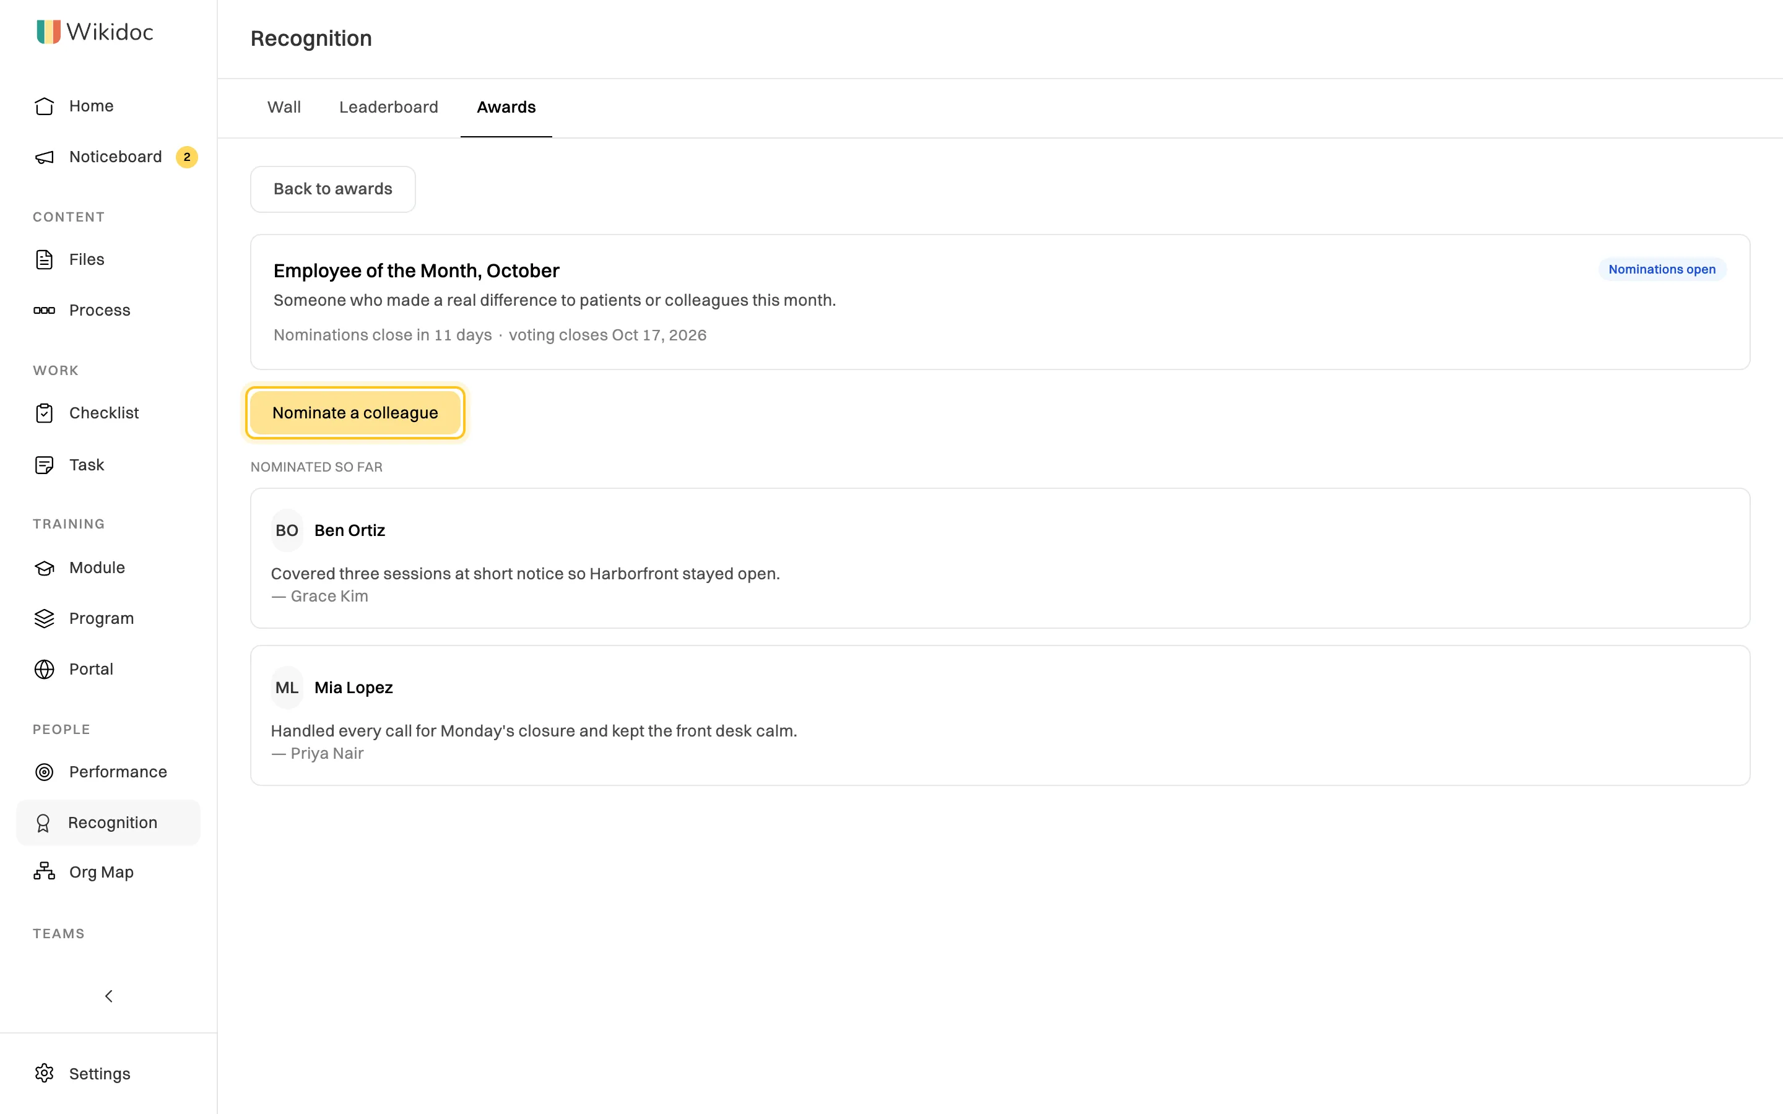1783x1114 pixels.
Task: Click the Mia Lopez ML avatar
Action: tap(287, 688)
